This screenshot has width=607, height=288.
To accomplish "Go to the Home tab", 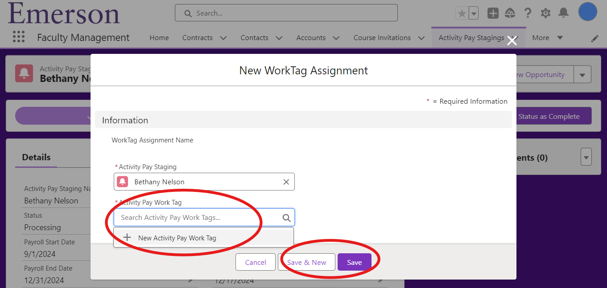I will [159, 38].
